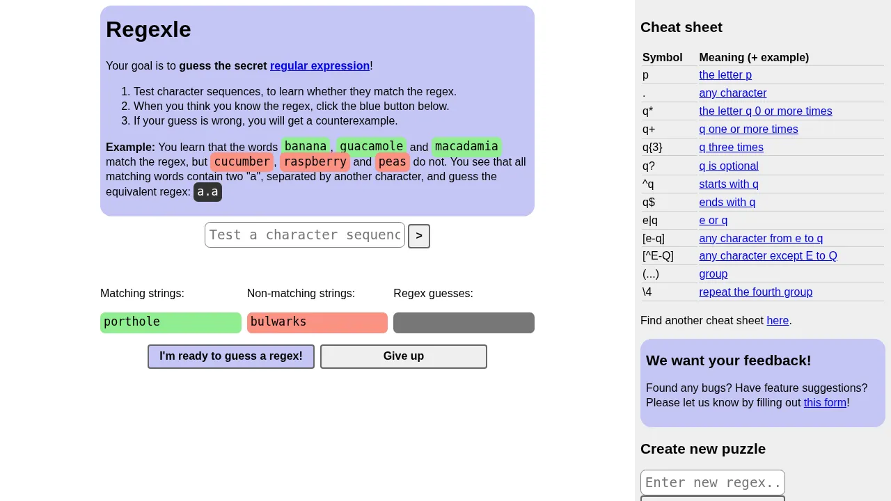Open 'any character except E to Q'

[x=768, y=256]
